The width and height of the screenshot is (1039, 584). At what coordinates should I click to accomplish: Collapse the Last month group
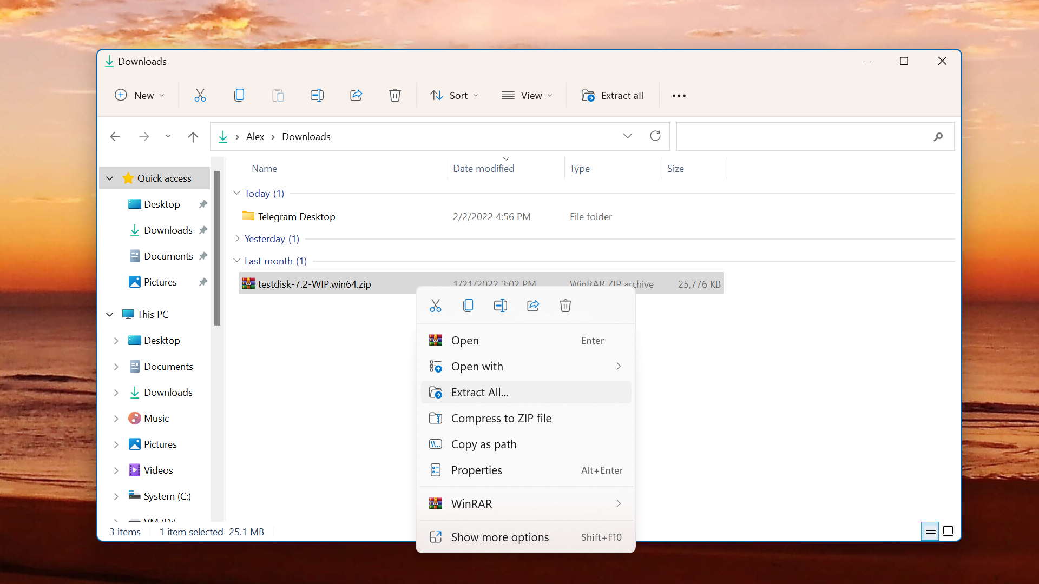pyautogui.click(x=236, y=261)
